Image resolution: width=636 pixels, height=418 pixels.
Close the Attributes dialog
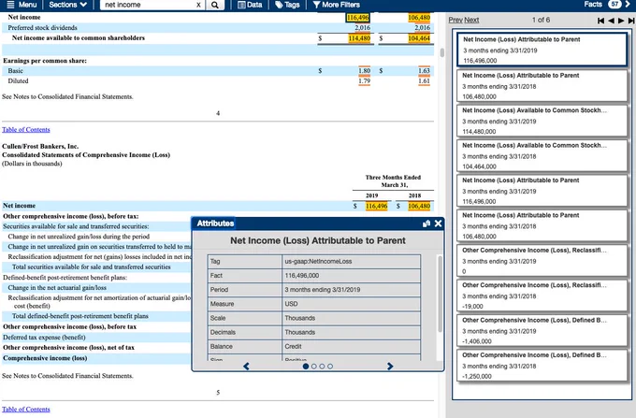(x=438, y=223)
